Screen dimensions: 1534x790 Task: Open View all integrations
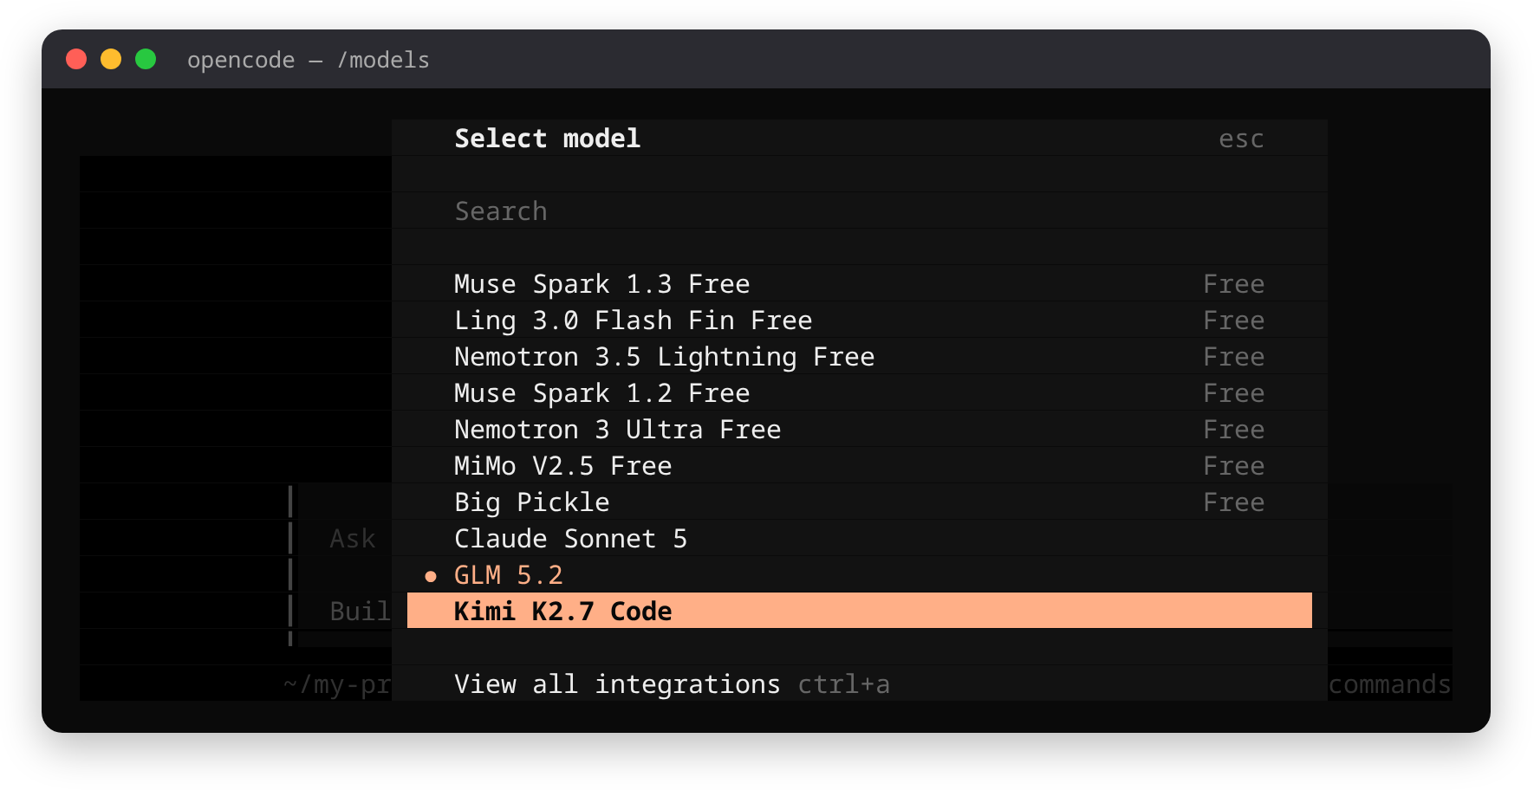(x=617, y=684)
